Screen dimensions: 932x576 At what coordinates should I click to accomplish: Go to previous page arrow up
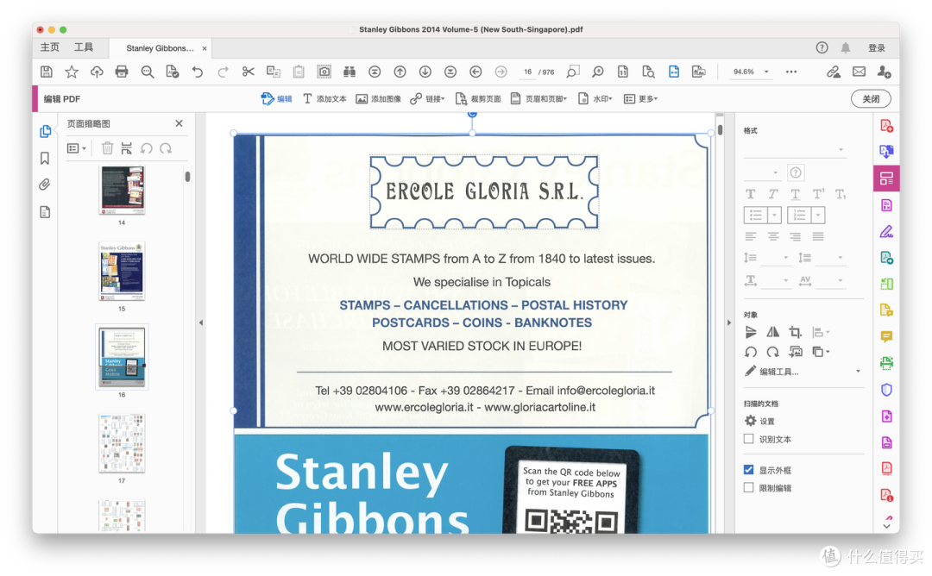coord(400,72)
